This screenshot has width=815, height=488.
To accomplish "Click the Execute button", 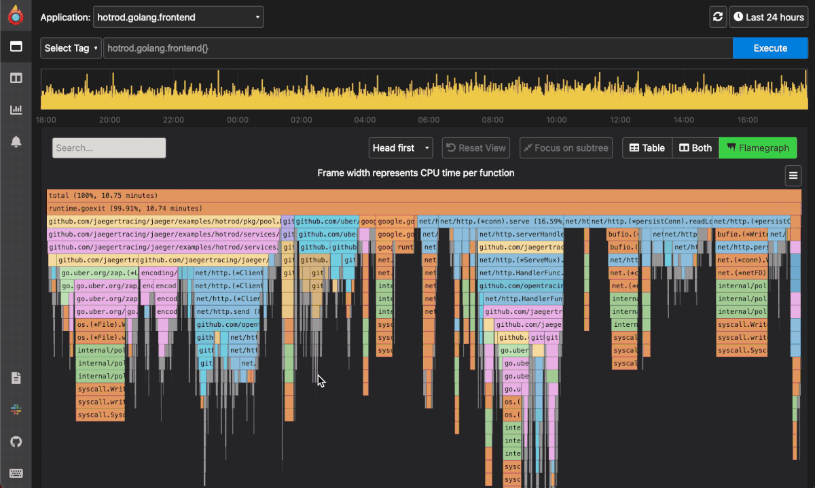I will click(x=769, y=48).
